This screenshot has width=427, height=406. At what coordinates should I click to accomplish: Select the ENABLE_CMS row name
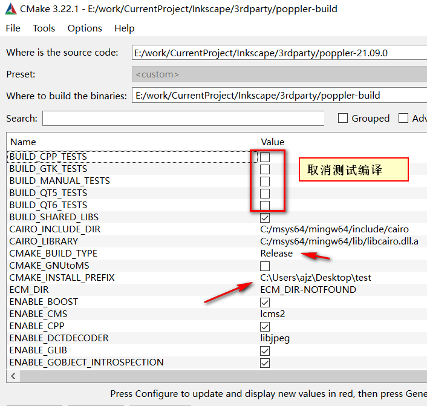point(38,314)
